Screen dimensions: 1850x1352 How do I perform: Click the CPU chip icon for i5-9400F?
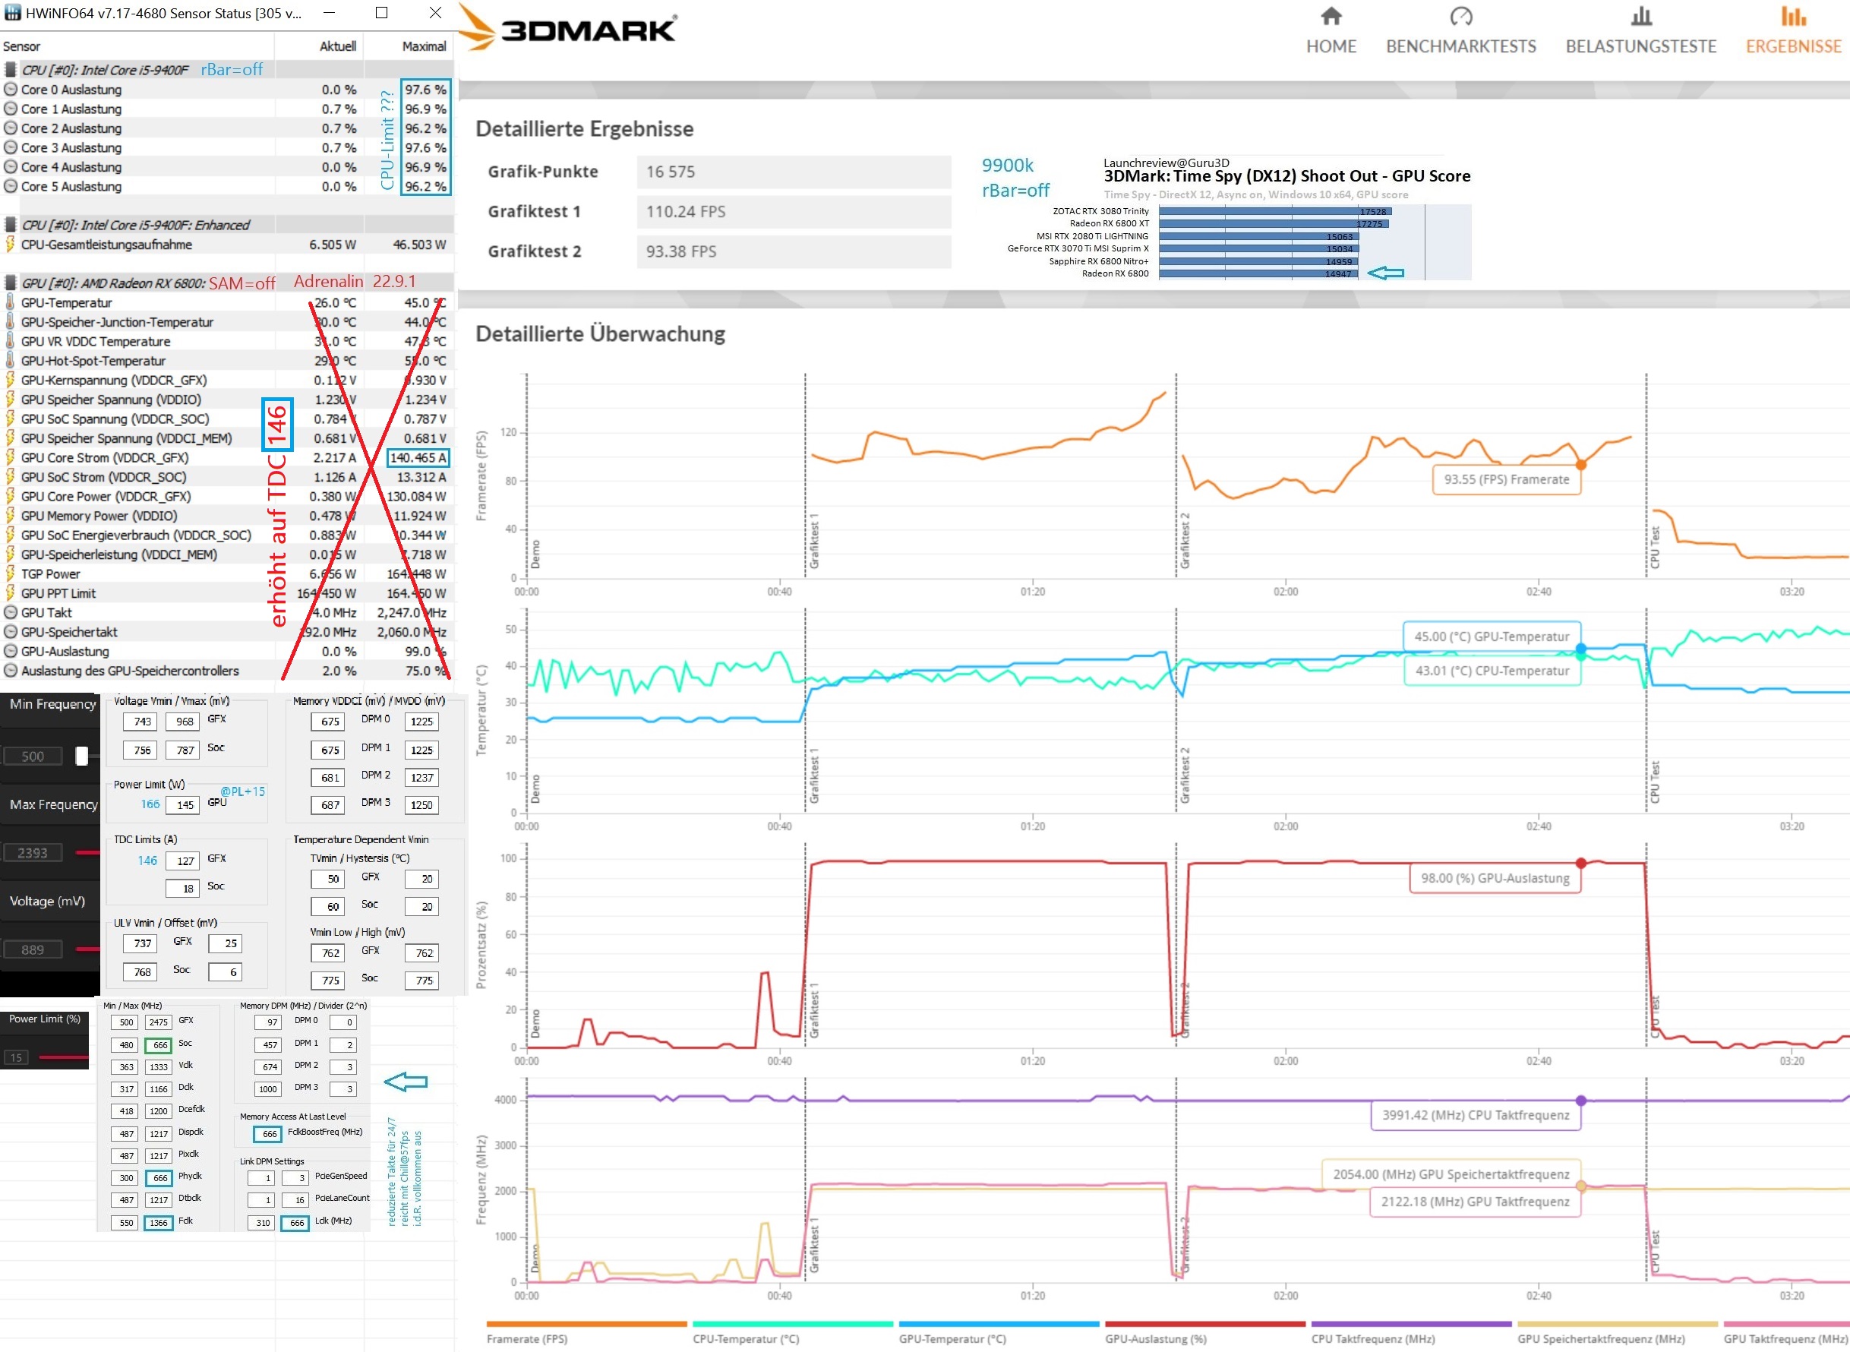[11, 70]
